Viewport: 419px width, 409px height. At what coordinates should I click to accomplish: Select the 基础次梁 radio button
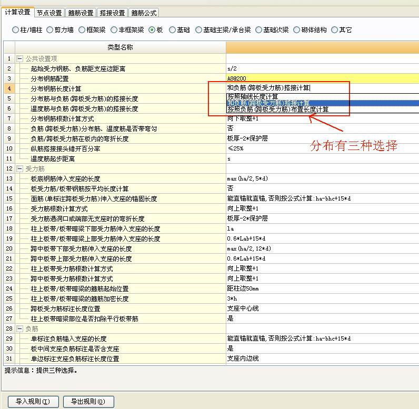pos(272,30)
